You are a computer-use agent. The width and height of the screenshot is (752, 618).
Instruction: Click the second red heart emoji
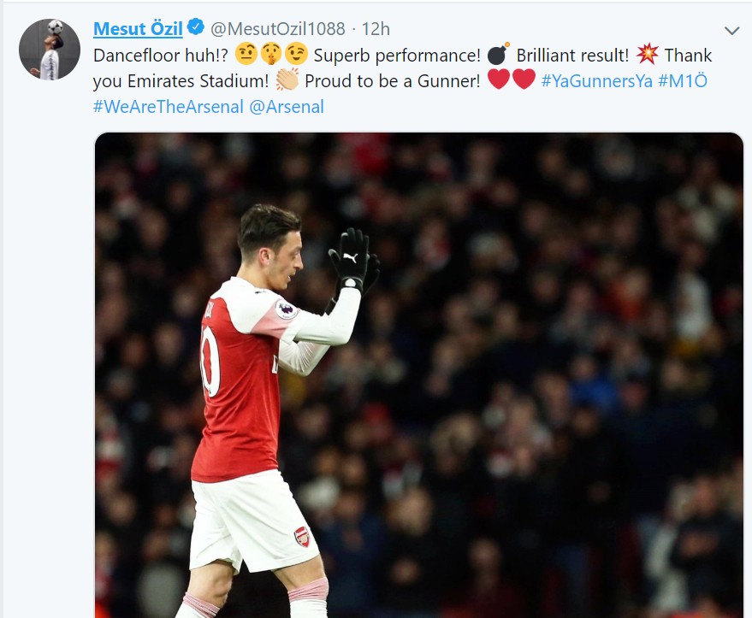(524, 81)
